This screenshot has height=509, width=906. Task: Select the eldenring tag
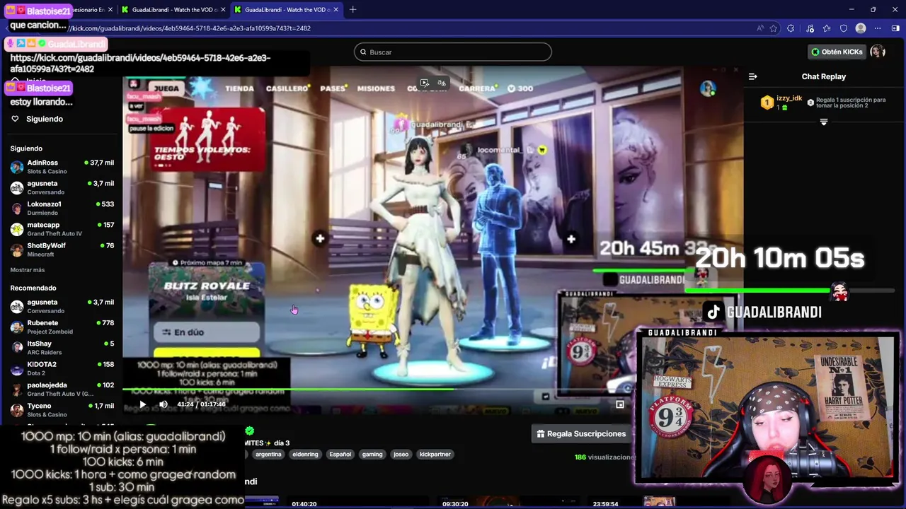point(305,454)
